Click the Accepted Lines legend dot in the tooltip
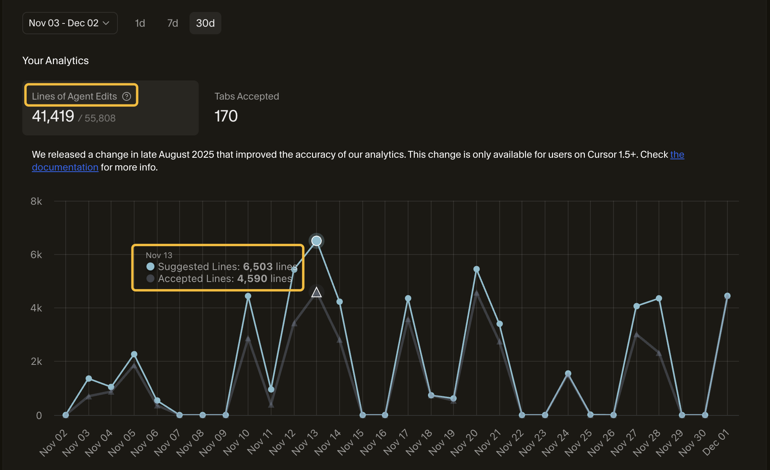Screen dimensions: 770x470 pos(150,278)
